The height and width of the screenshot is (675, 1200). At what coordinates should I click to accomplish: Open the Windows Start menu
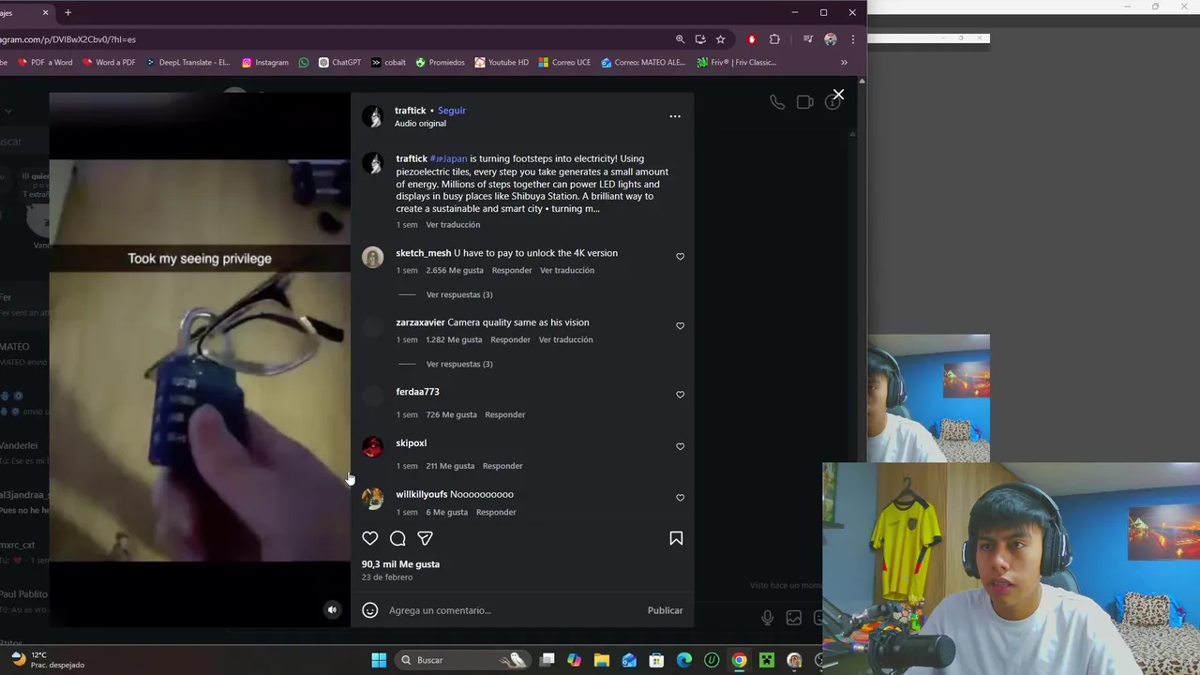pos(379,660)
